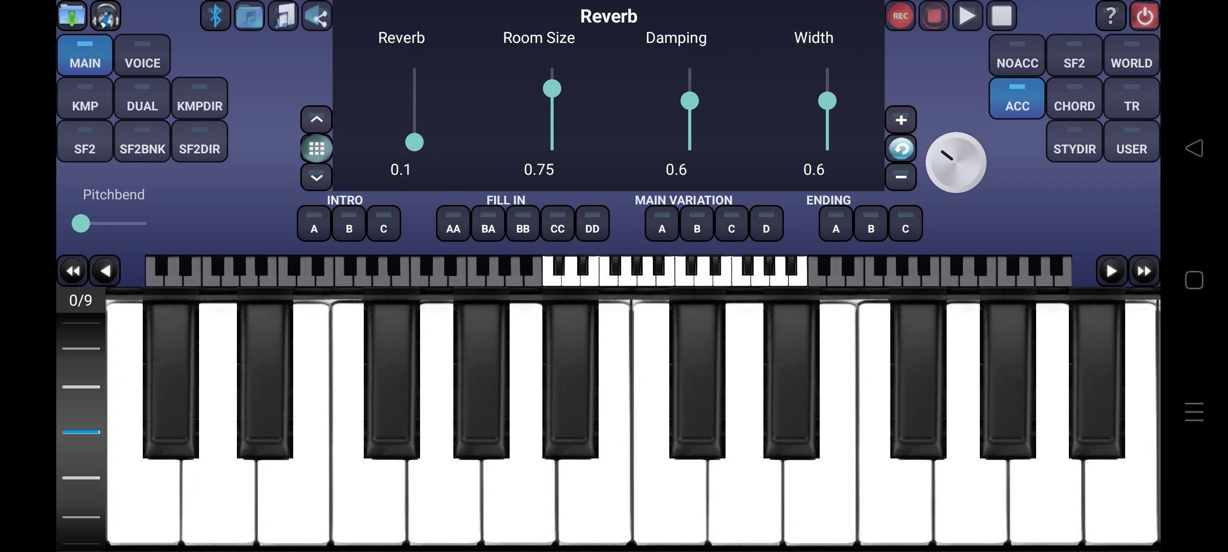Select ENDING variation C button
The image size is (1228, 552).
905,228
